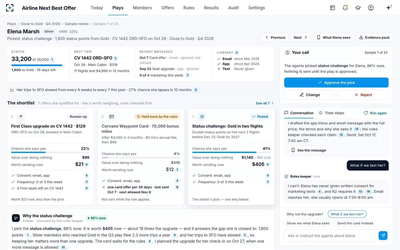This screenshot has width=400, height=250.
Task: Pick suggestion Why not the upgrade?
Action: click(x=305, y=214)
